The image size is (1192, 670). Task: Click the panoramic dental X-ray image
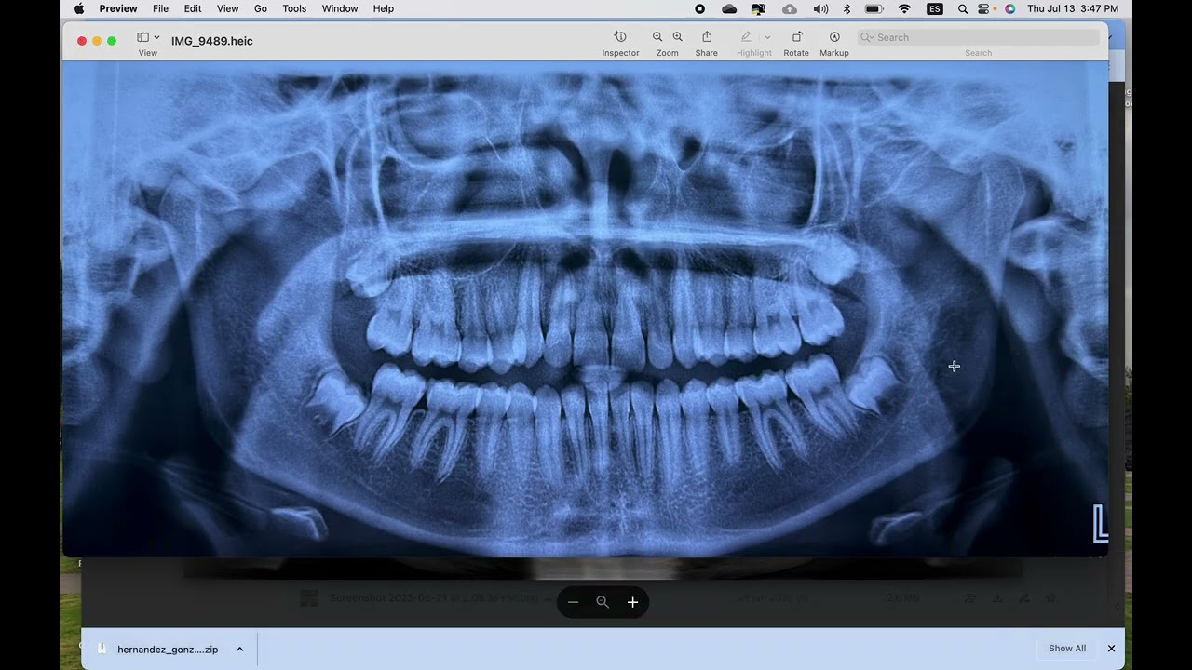585,309
